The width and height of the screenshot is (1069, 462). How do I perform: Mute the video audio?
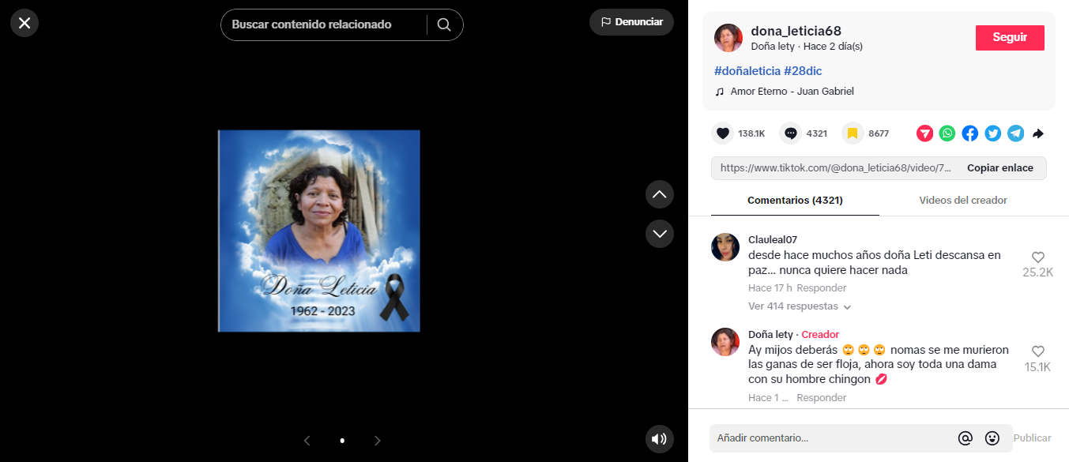659,439
